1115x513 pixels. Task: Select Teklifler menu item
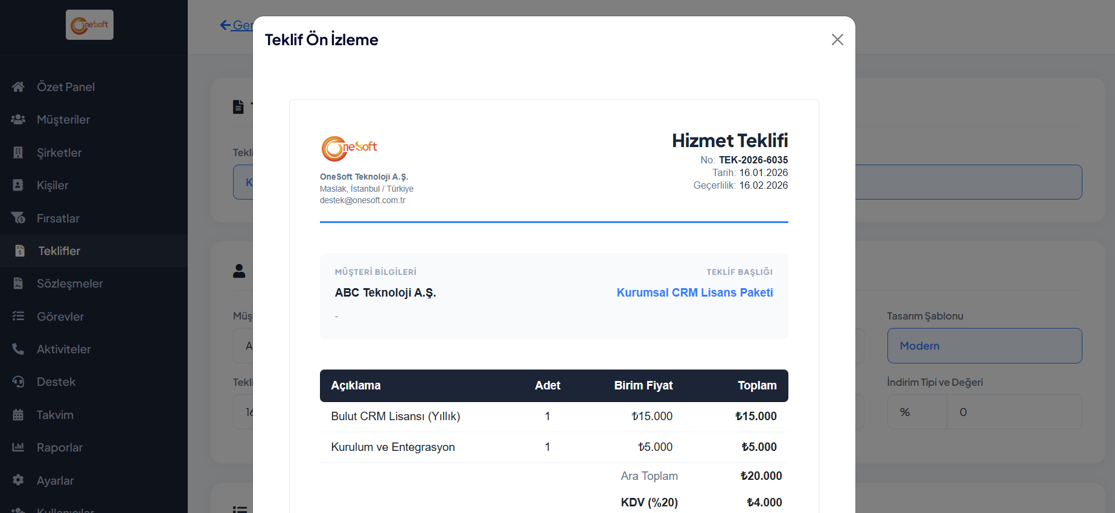[x=94, y=251]
